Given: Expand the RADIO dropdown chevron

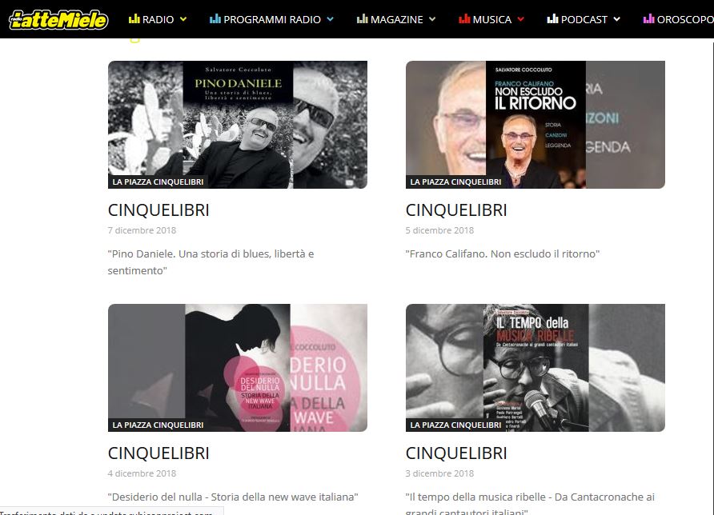Looking at the screenshot, I should [x=183, y=19].
